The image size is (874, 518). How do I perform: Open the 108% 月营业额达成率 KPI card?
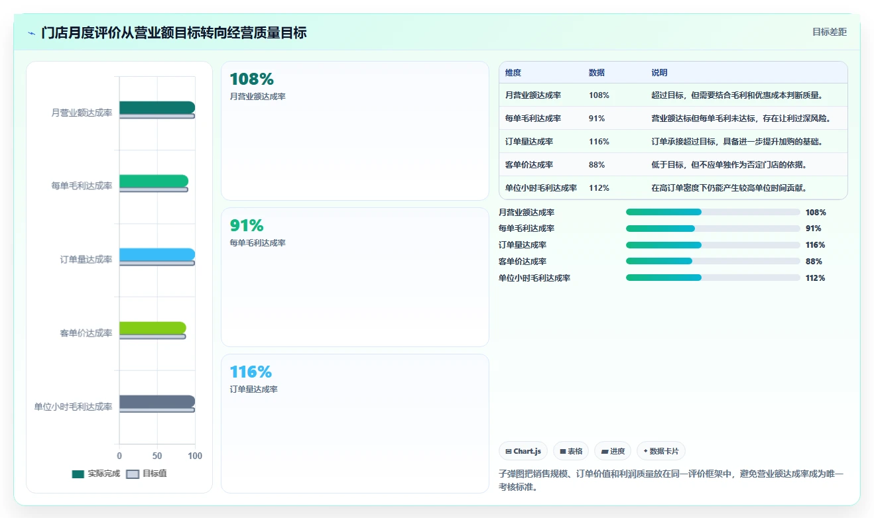point(355,131)
